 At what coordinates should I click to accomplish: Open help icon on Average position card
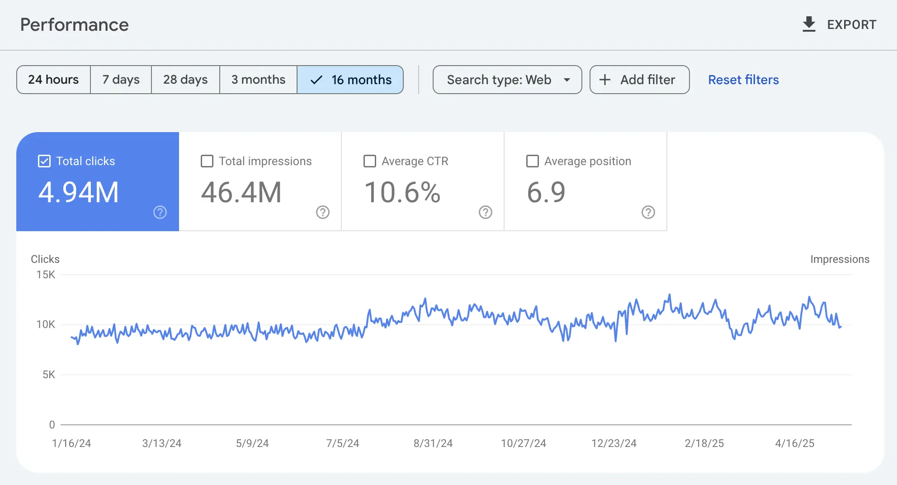648,212
